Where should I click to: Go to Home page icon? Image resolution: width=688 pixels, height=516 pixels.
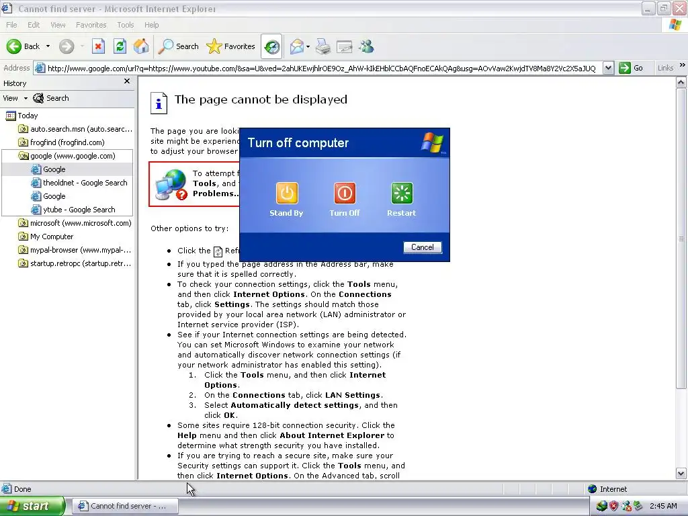pos(141,46)
